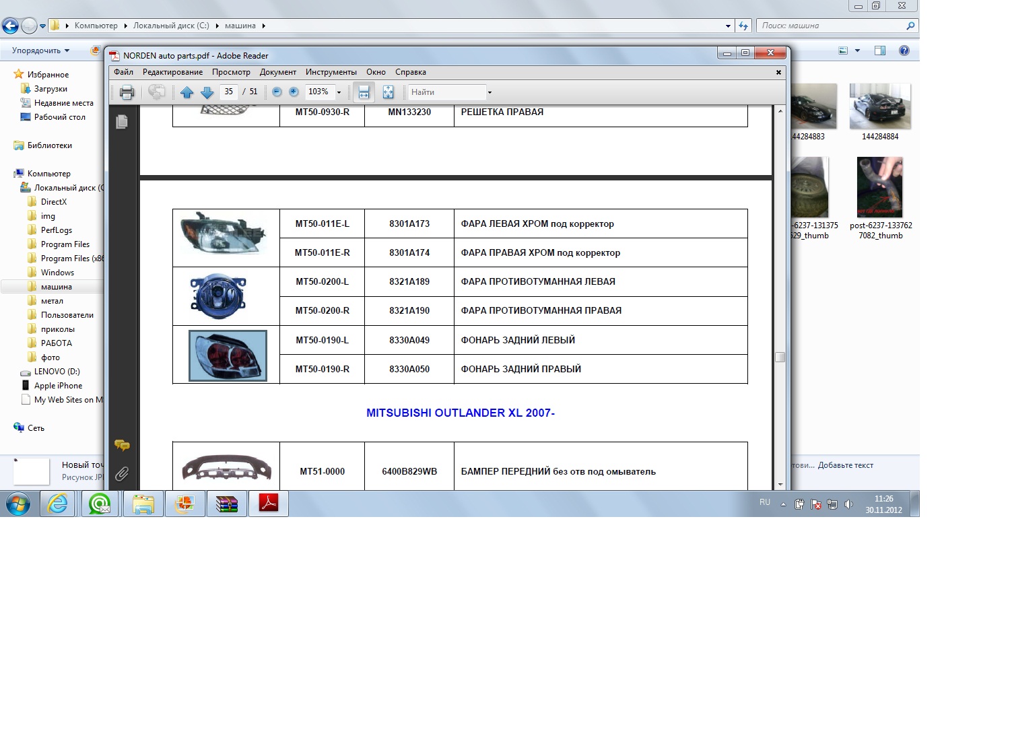Go to next page with down arrow
Screen dimensions: 1010x754
[207, 92]
